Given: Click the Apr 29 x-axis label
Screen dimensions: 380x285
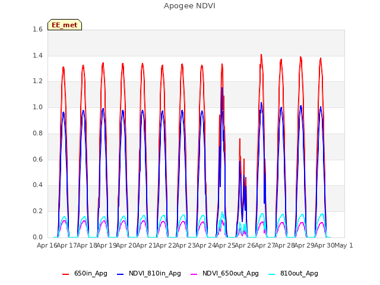Looking at the screenshot, I should coord(305,245).
